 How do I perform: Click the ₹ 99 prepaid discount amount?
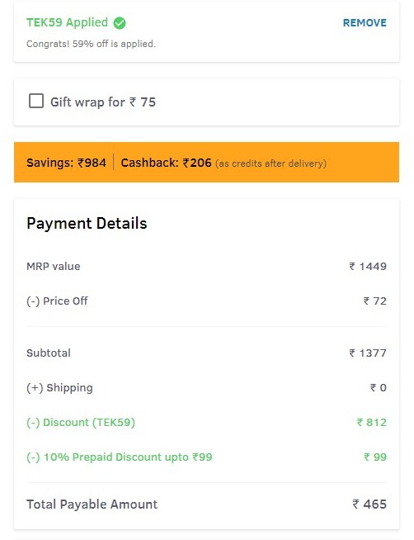point(375,457)
